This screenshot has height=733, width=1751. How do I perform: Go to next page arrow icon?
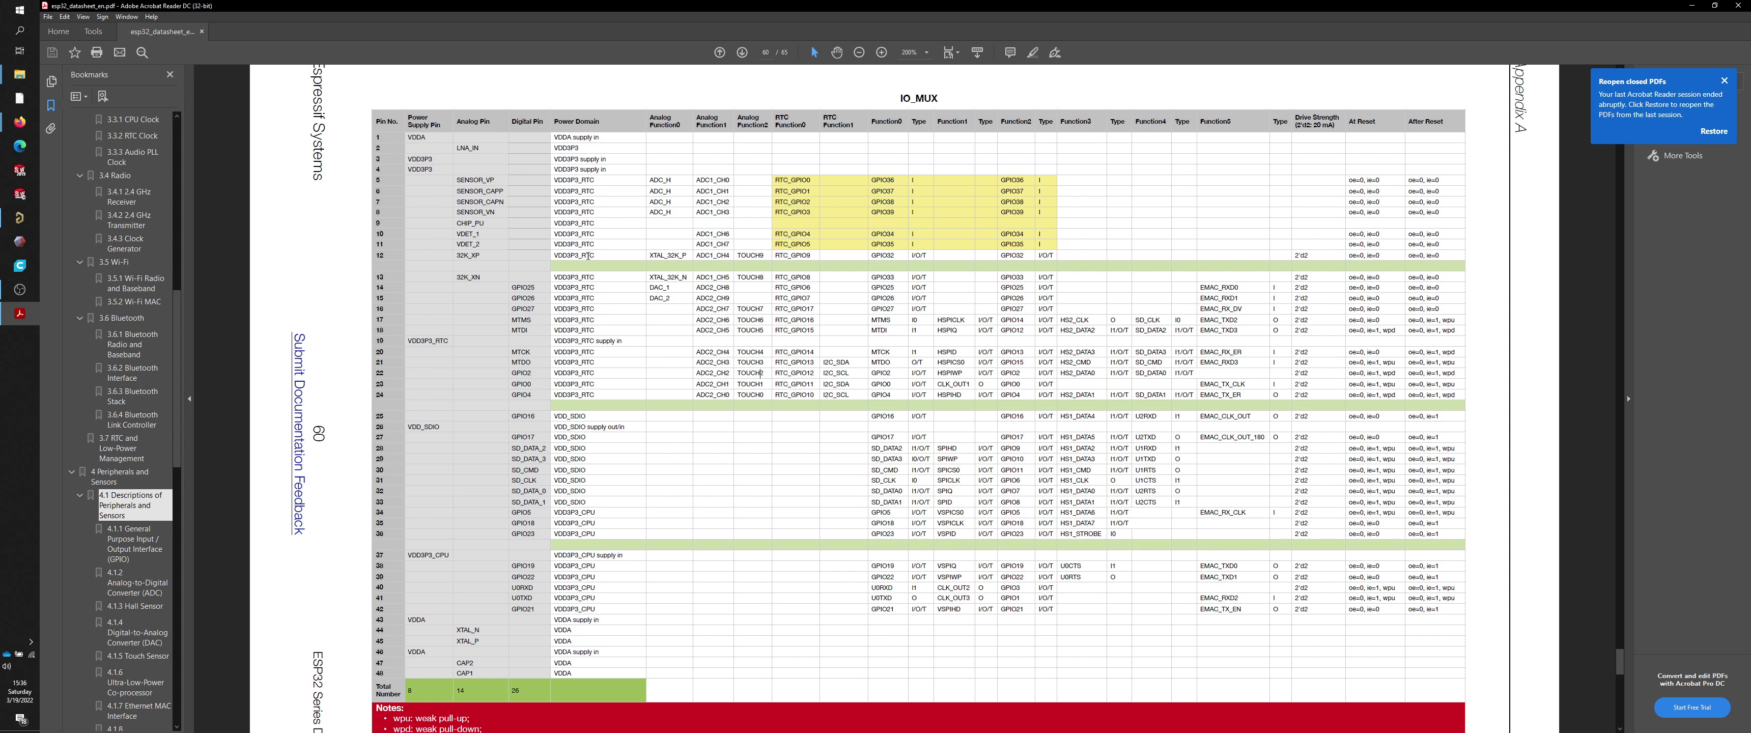pyautogui.click(x=742, y=52)
